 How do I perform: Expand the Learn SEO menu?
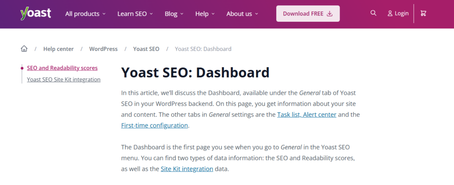[x=135, y=14]
